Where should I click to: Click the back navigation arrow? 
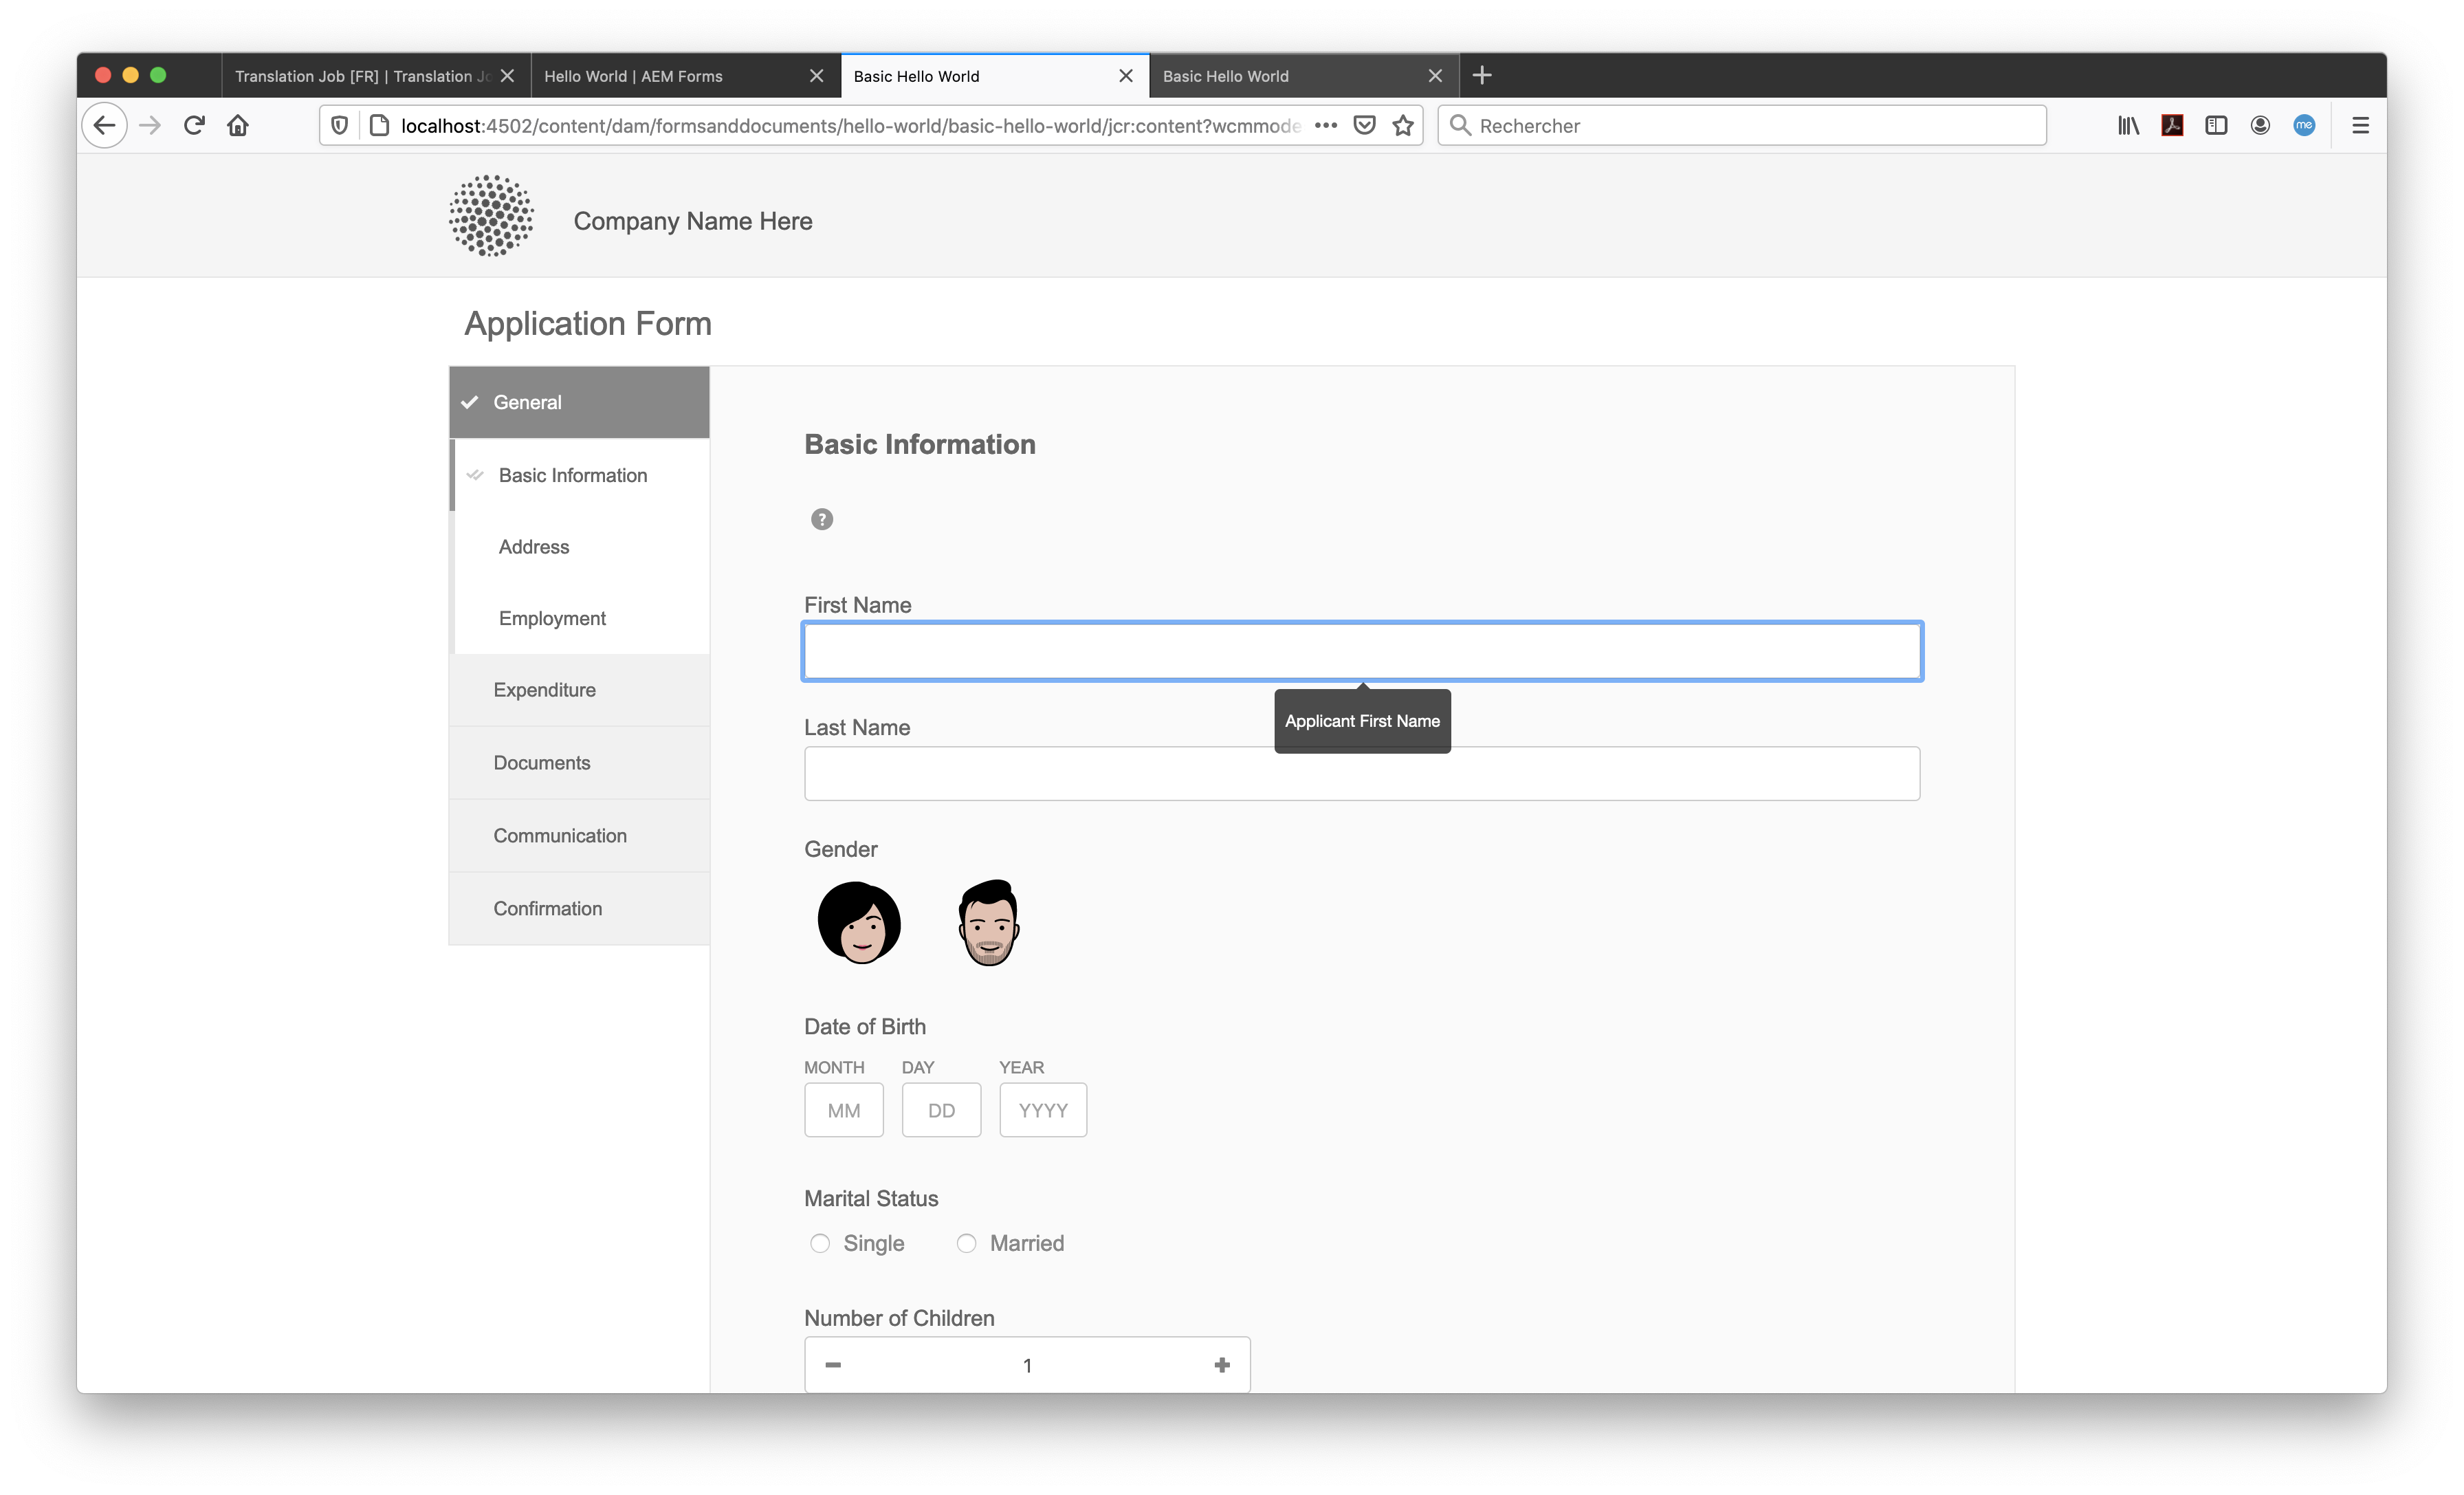click(x=104, y=125)
